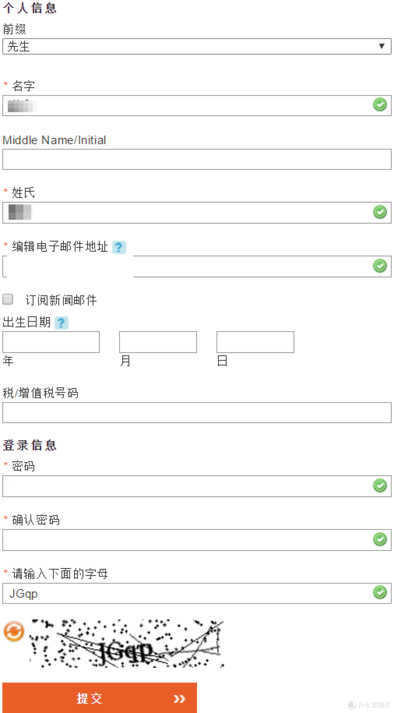
Task: Click the orange refresh captcha icon
Action: 14,631
